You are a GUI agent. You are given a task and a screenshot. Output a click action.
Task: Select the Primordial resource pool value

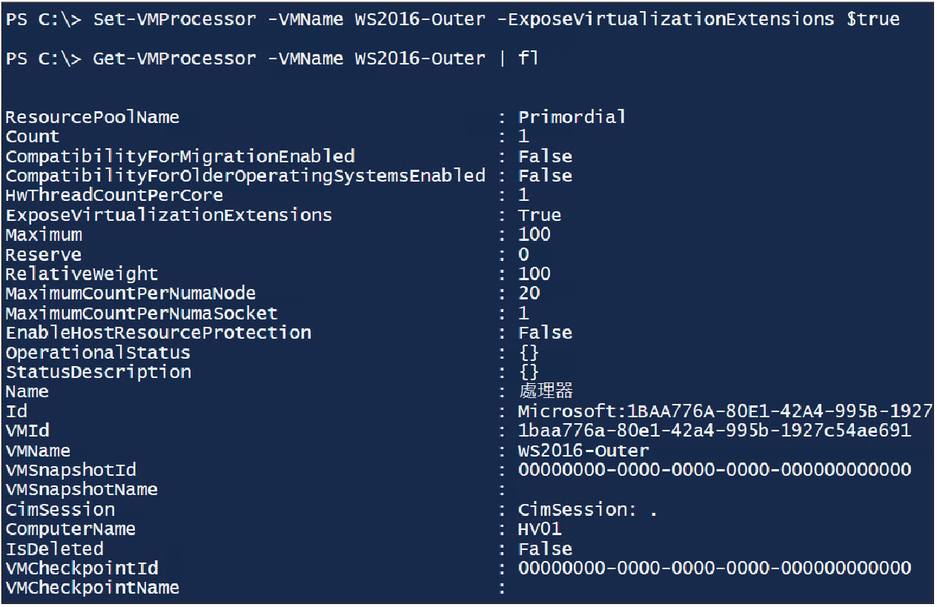coord(572,117)
